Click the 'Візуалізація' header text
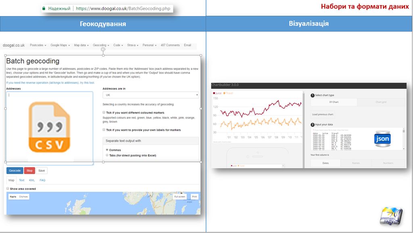This screenshot has height=233, width=413. coord(309,23)
